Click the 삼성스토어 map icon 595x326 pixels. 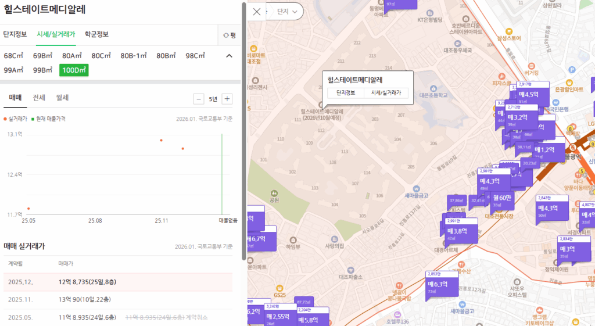point(509,31)
